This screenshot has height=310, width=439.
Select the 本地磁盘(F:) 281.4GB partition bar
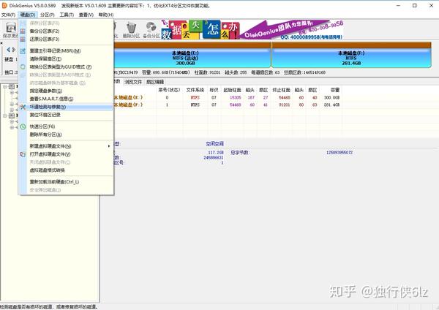[x=351, y=55]
